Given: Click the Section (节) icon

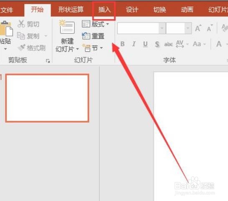Looking at the screenshot, I should pyautogui.click(x=87, y=48).
